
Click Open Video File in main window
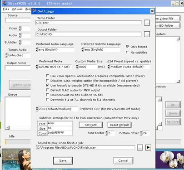(x=168, y=19)
